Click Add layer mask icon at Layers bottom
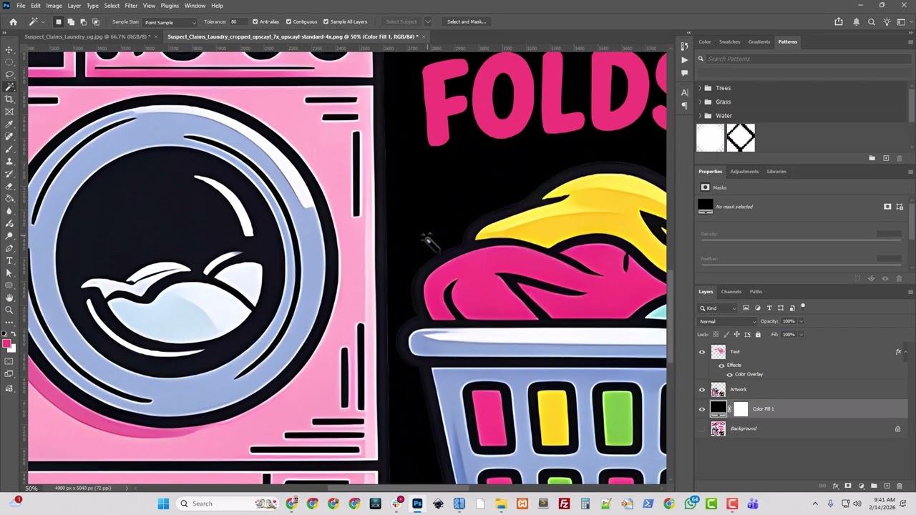Screen dimensions: 916x515 tap(848, 486)
